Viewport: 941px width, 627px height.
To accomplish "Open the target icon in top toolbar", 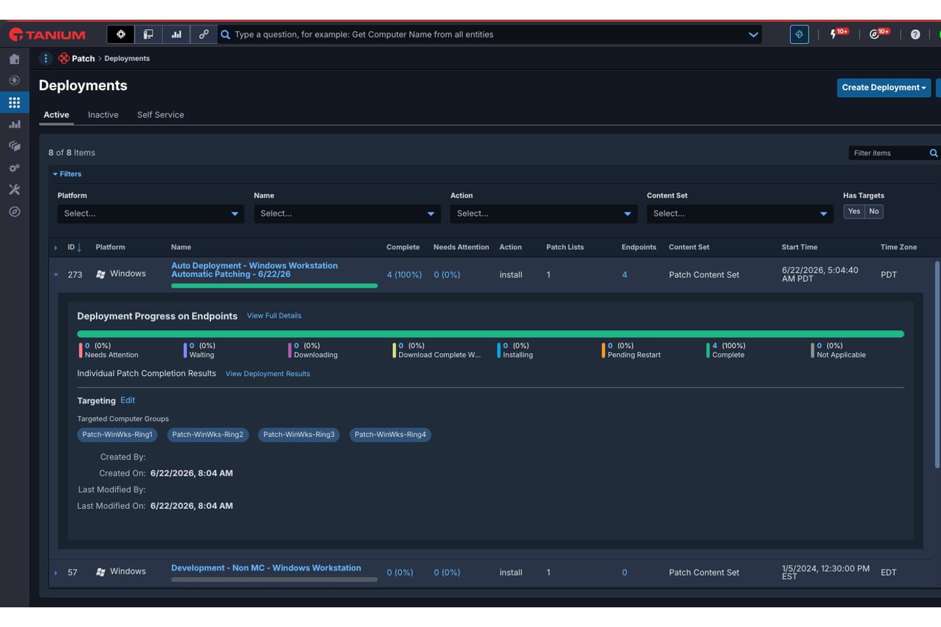I will click(x=121, y=34).
